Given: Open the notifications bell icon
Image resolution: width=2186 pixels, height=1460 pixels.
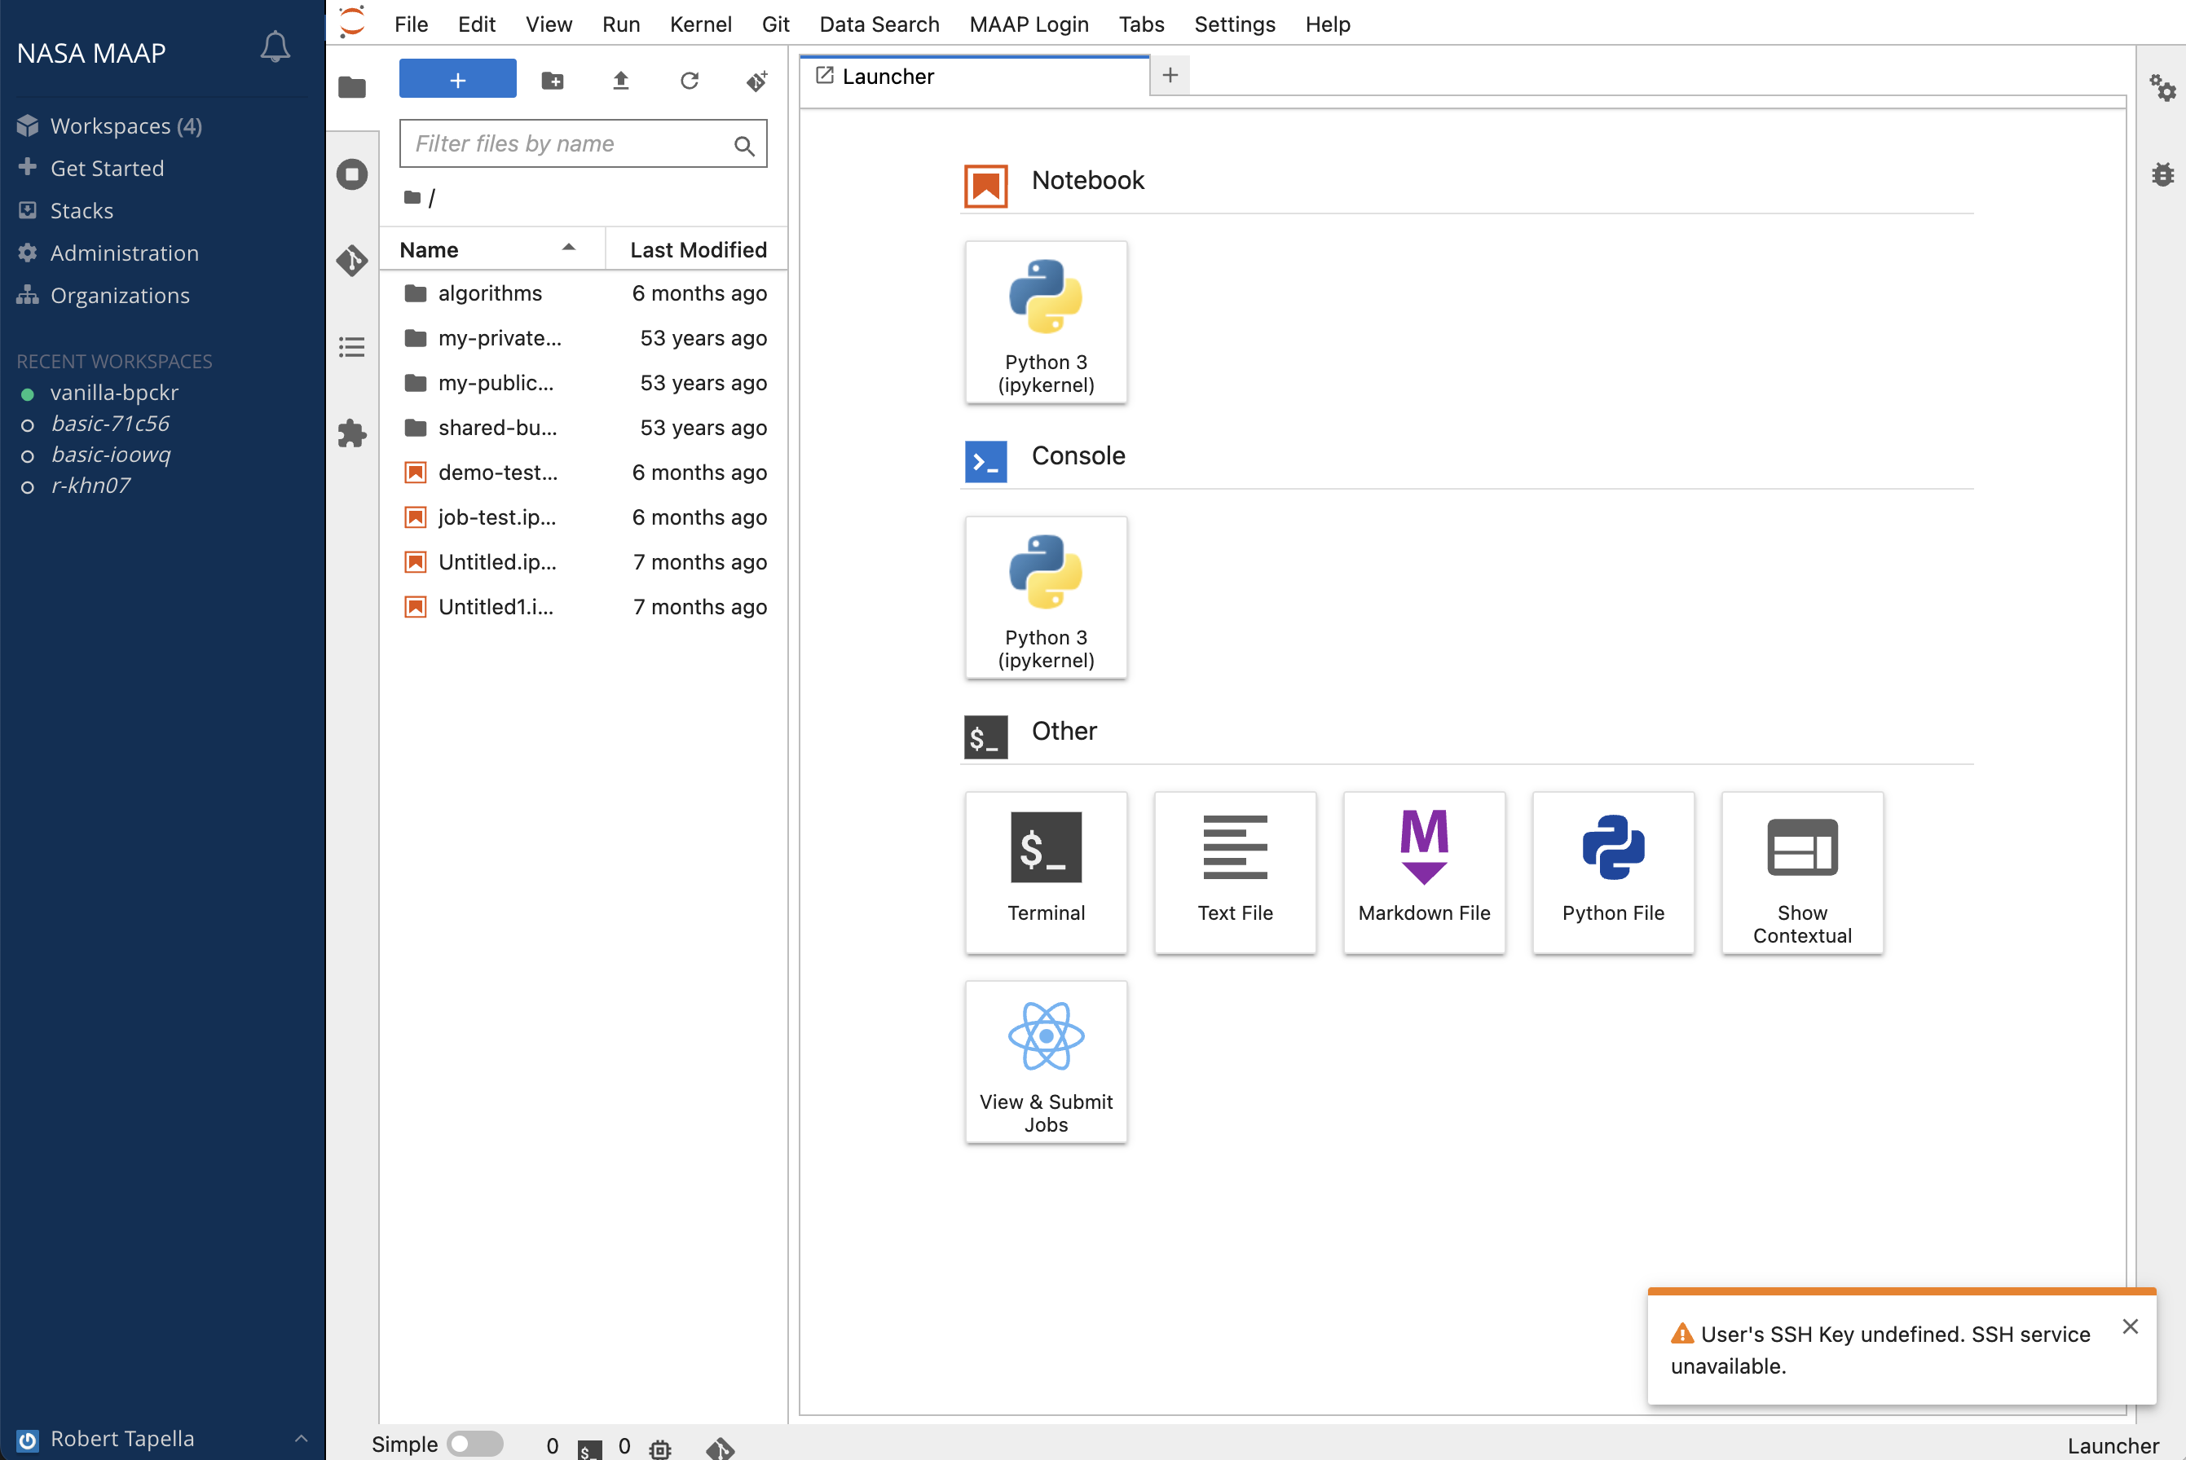Looking at the screenshot, I should coord(274,47).
